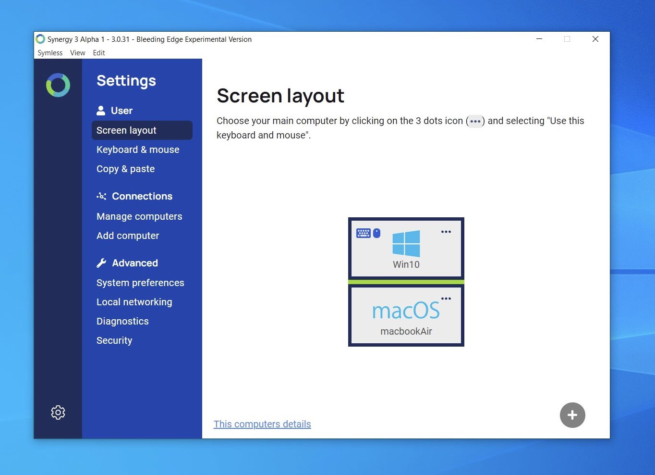The image size is (655, 475).
Task: Click the Synergy logo in the sidebar
Action: click(58, 85)
